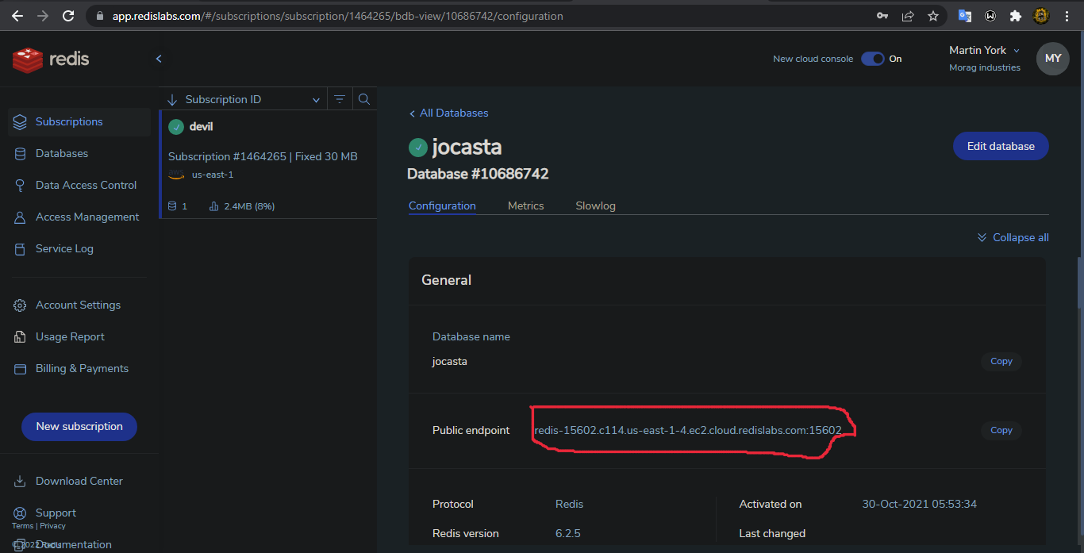Click the Morag industries account name

pos(985,67)
